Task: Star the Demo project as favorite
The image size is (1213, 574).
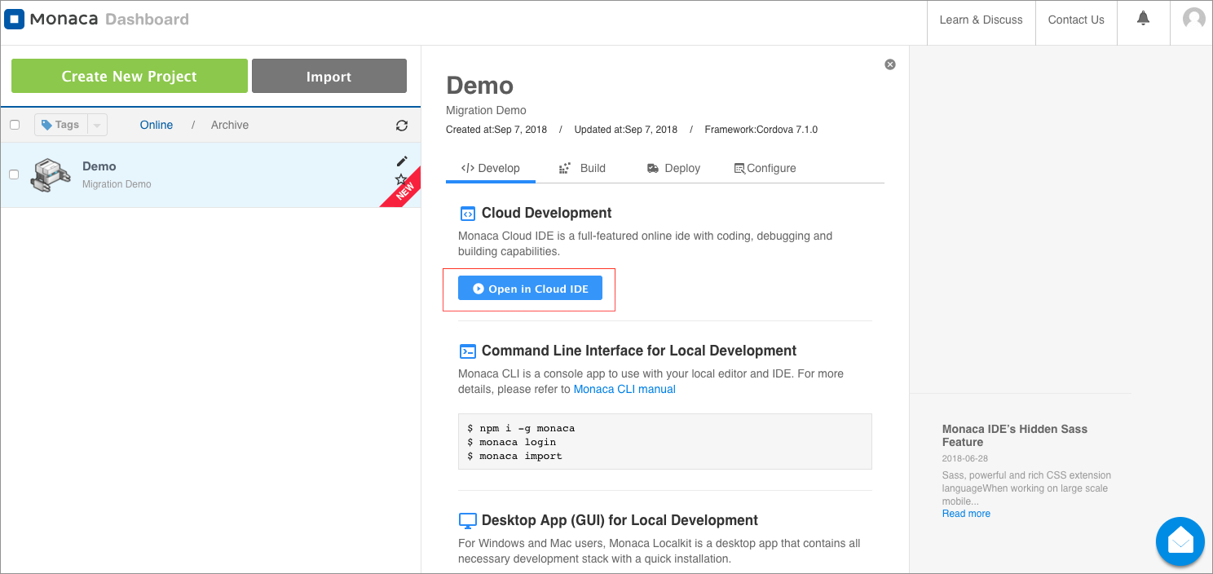Action: coord(400,179)
